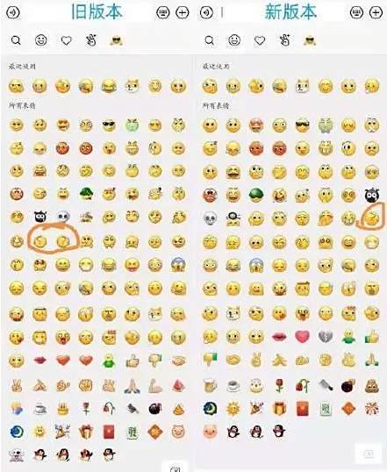Insert the ghost emoji in old version panel
Viewport: 387px width, 472px height.
coord(17,455)
